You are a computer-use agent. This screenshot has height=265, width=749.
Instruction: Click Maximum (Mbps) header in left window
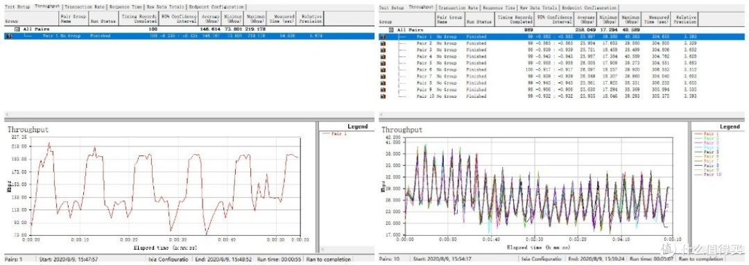click(255, 19)
